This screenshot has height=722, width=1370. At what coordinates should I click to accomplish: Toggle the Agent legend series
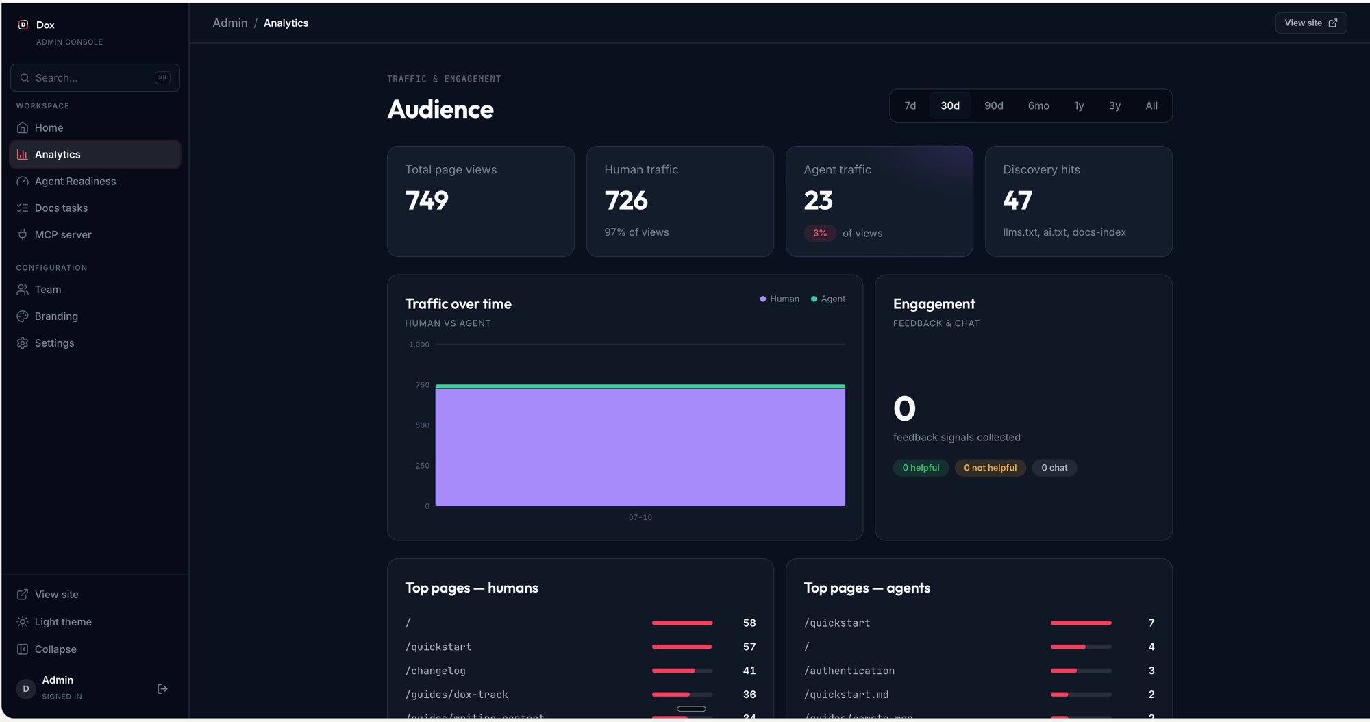click(828, 299)
